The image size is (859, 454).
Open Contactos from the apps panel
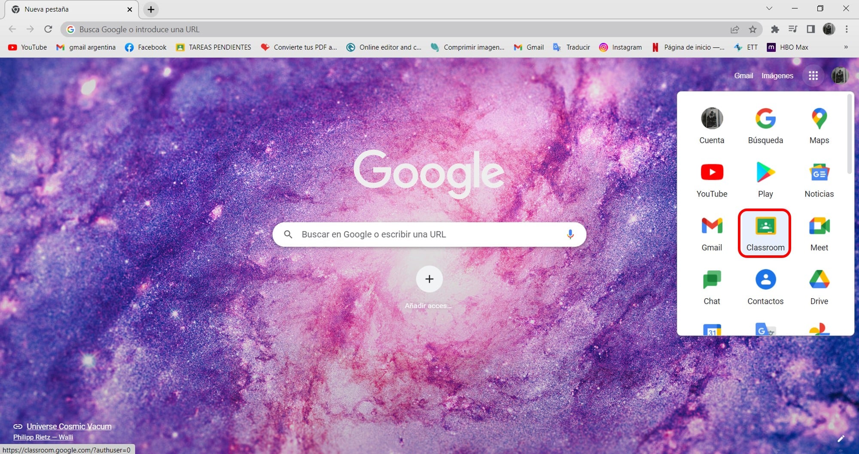click(x=765, y=287)
